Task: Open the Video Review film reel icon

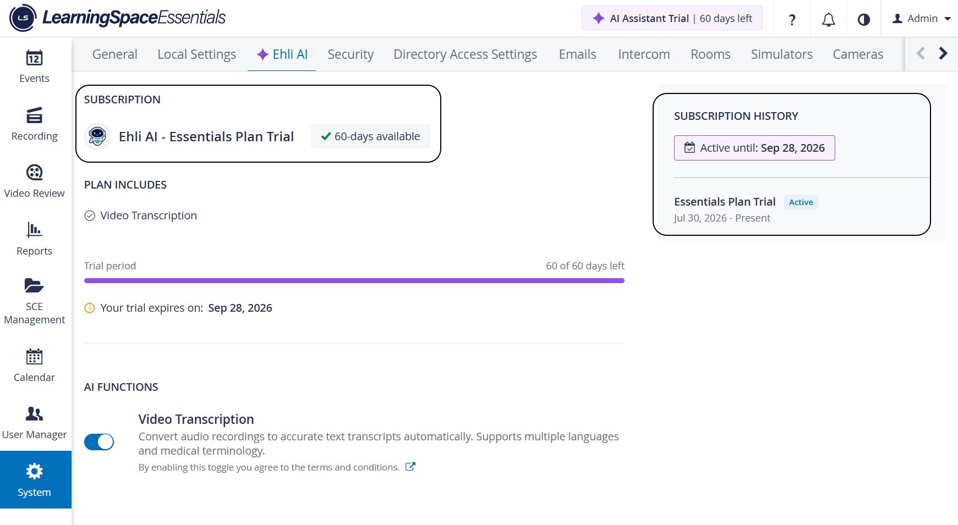Action: (34, 173)
